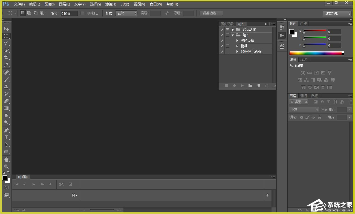Viewport: 355px width, 214px height.
Task: Toggle the checkmark for 黑色边框 action
Action: [222, 41]
